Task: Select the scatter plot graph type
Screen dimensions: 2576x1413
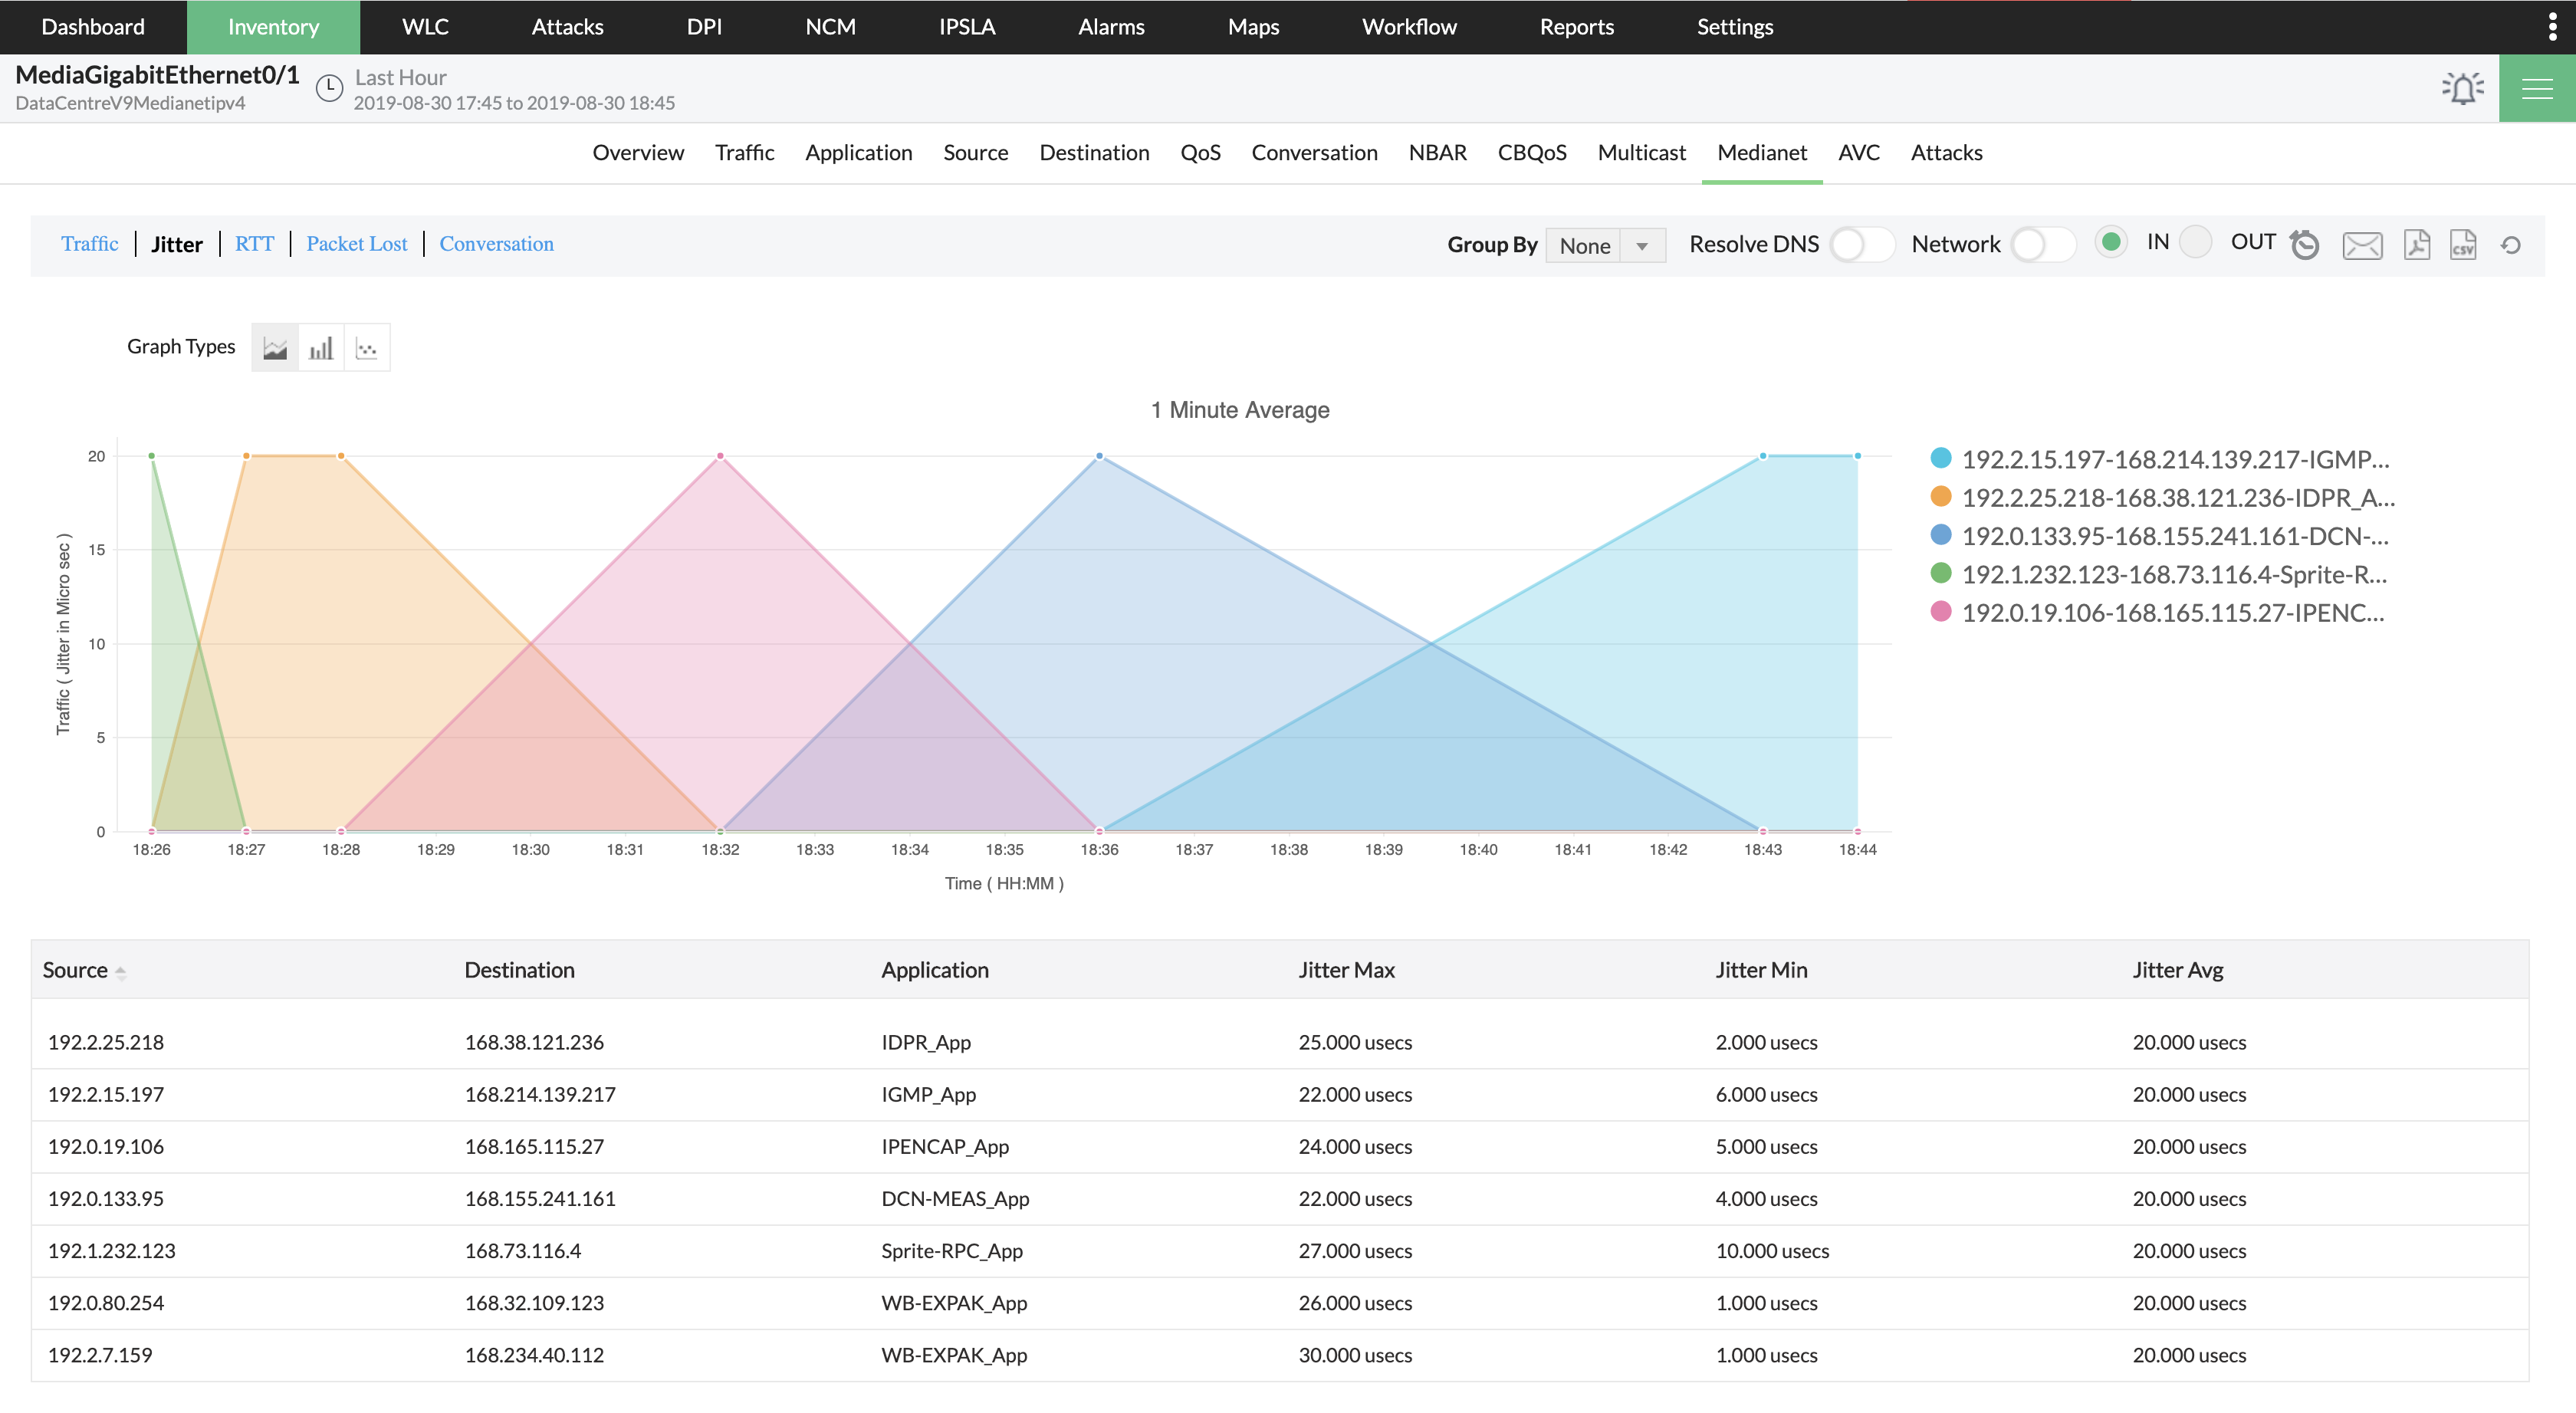Action: coord(367,347)
